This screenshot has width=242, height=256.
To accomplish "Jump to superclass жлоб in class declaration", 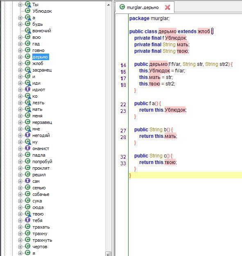I will click(x=204, y=31).
